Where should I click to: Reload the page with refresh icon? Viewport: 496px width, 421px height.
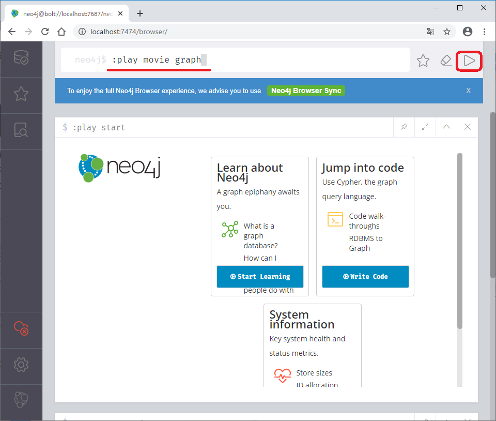tap(45, 32)
